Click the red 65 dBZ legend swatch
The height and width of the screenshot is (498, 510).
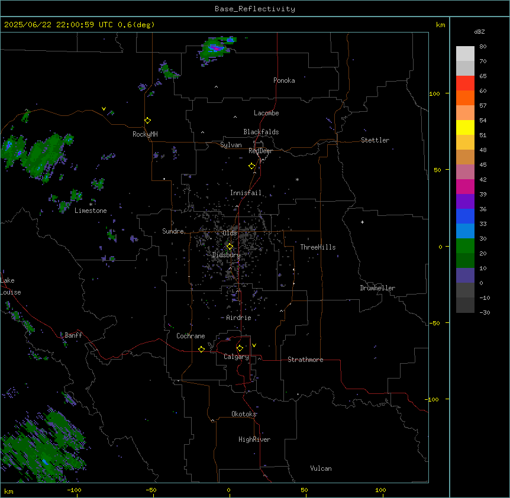click(x=465, y=83)
